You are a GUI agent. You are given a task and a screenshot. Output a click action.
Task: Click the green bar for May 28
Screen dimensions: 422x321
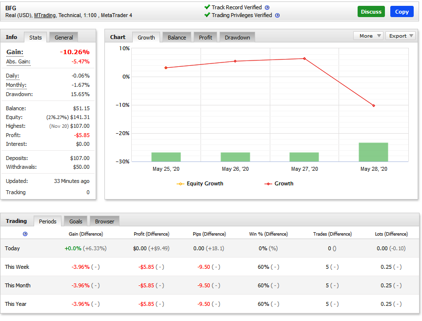[x=373, y=152]
